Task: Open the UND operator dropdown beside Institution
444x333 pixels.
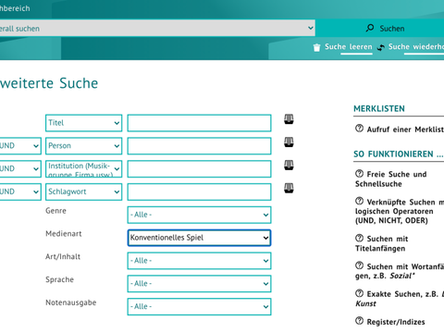Action: 20,169
